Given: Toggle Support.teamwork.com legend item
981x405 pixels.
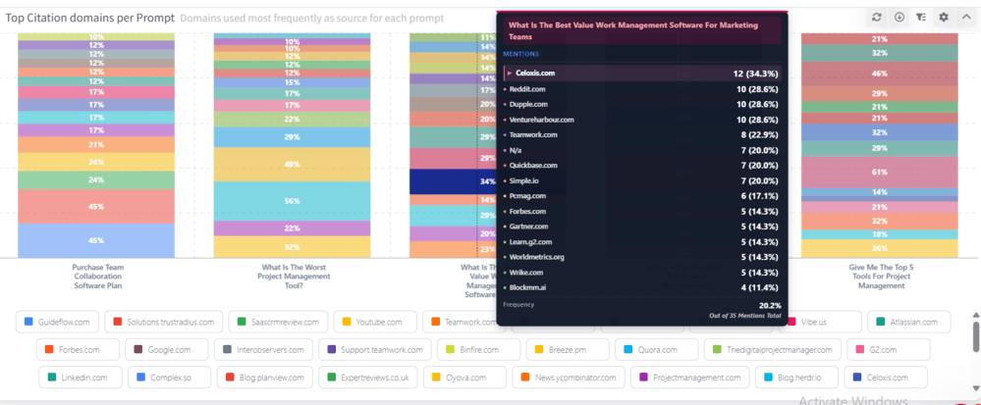Looking at the screenshot, I should pyautogui.click(x=375, y=350).
